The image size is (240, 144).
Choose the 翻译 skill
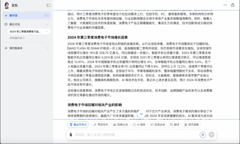coord(175,125)
